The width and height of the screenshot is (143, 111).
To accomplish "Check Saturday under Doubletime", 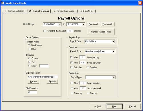I will click(x=72, y=93).
